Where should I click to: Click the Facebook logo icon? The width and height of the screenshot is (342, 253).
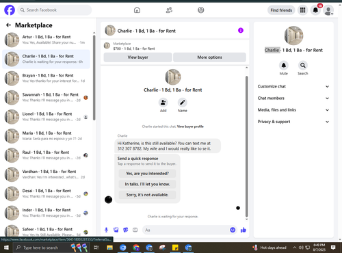tap(10, 10)
